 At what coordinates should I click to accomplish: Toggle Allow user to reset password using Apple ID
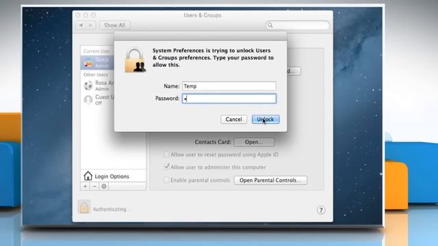pyautogui.click(x=166, y=154)
